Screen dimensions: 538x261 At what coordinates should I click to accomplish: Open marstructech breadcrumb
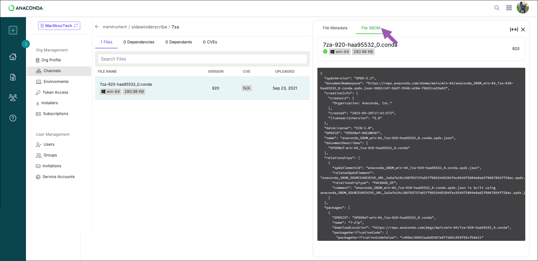[115, 27]
